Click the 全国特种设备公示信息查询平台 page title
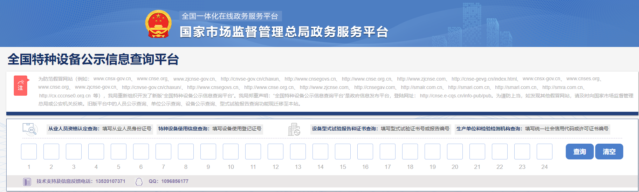Screen dimensions: 639x192 (93, 60)
